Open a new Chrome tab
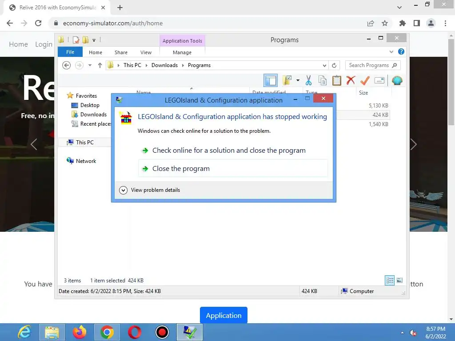 tap(120, 8)
